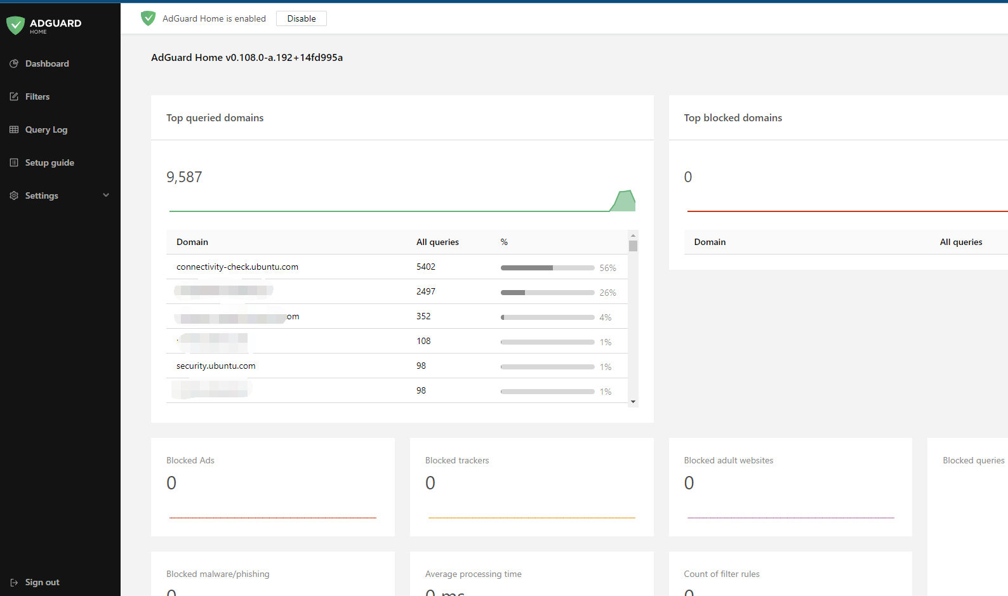Click the 2497 query count cell

426,291
